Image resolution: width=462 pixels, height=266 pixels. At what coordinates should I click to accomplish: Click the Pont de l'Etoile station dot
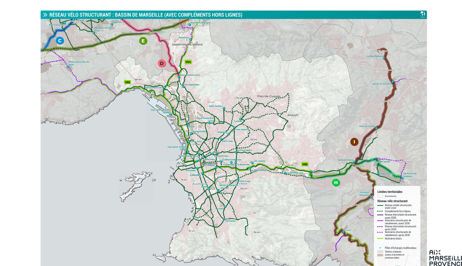(x=376, y=128)
